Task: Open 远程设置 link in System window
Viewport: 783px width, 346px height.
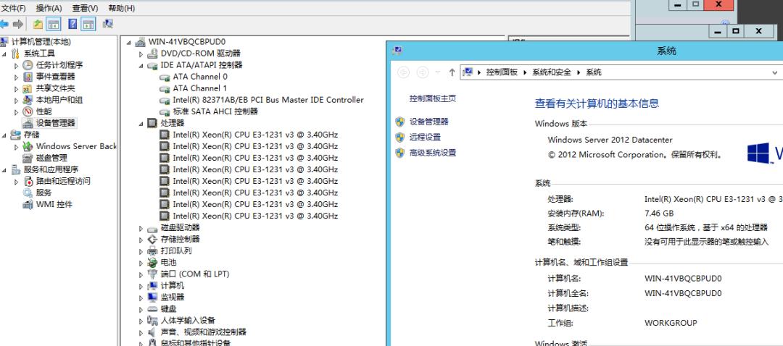Action: [x=425, y=137]
